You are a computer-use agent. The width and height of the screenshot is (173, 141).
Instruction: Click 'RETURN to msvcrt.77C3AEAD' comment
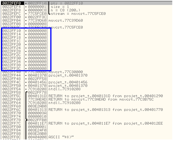[x=101, y=99]
